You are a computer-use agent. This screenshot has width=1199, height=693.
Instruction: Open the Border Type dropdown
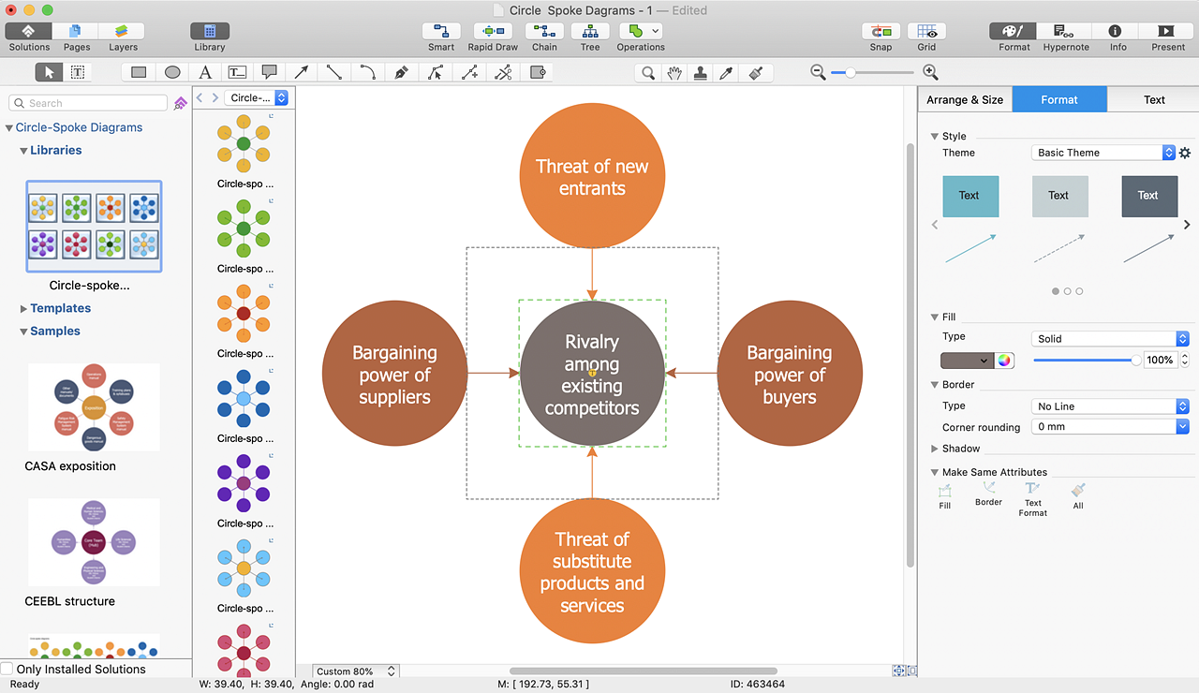[x=1110, y=406]
